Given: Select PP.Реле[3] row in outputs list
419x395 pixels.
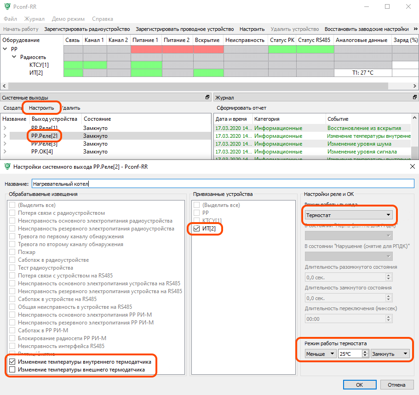Looking at the screenshot, I should [44, 144].
